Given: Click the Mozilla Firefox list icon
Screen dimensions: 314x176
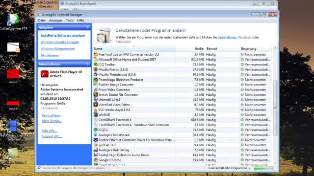Looking at the screenshot, I should (96, 69).
